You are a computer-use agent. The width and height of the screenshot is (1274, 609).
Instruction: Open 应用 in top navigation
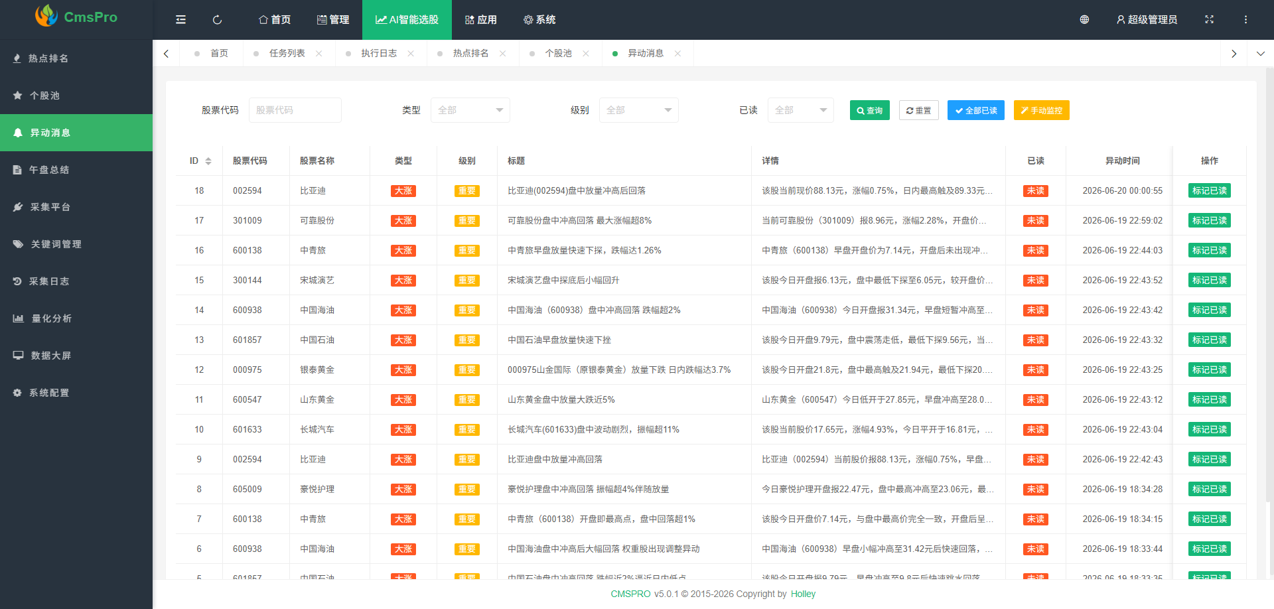(481, 20)
